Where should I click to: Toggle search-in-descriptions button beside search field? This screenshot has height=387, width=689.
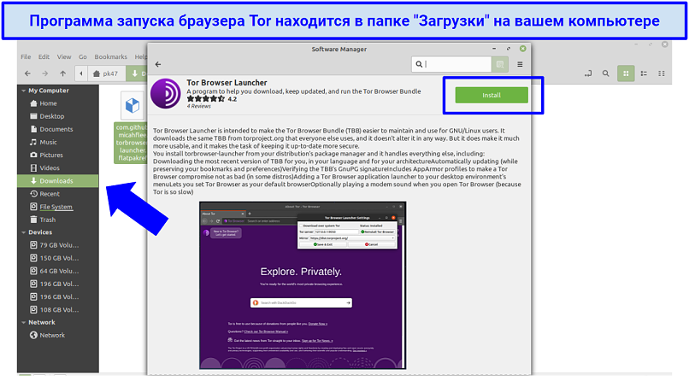pyautogui.click(x=500, y=64)
